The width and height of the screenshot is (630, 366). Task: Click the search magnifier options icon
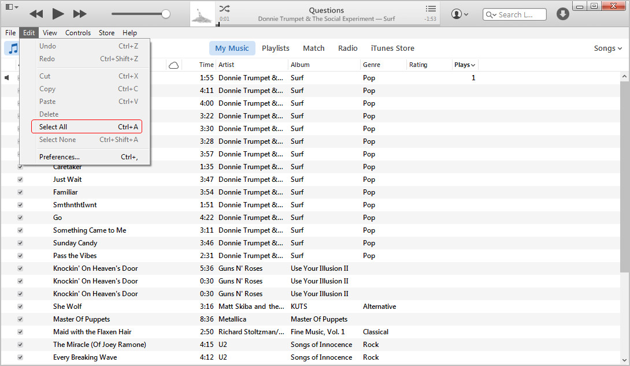click(x=491, y=15)
